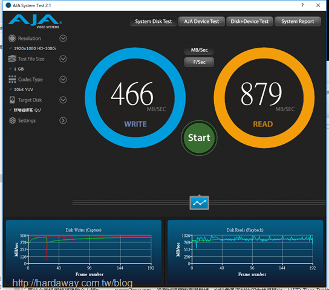The image size is (329, 290).
Task: Click the Settings label
Action: coord(27,120)
